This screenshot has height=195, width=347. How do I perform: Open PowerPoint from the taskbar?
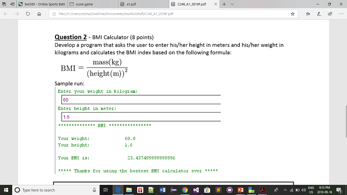pos(240,190)
